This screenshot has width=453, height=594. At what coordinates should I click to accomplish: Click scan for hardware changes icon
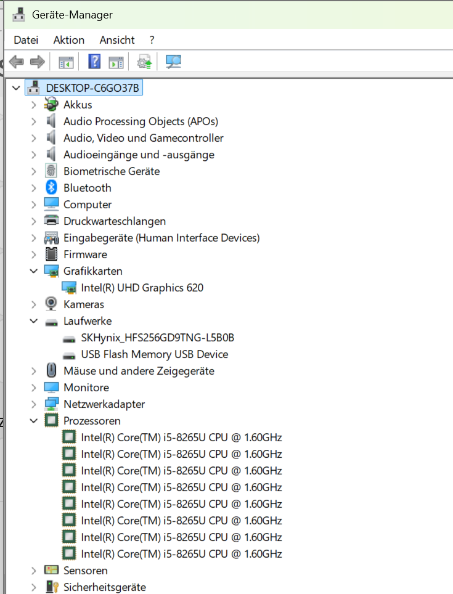(x=173, y=62)
